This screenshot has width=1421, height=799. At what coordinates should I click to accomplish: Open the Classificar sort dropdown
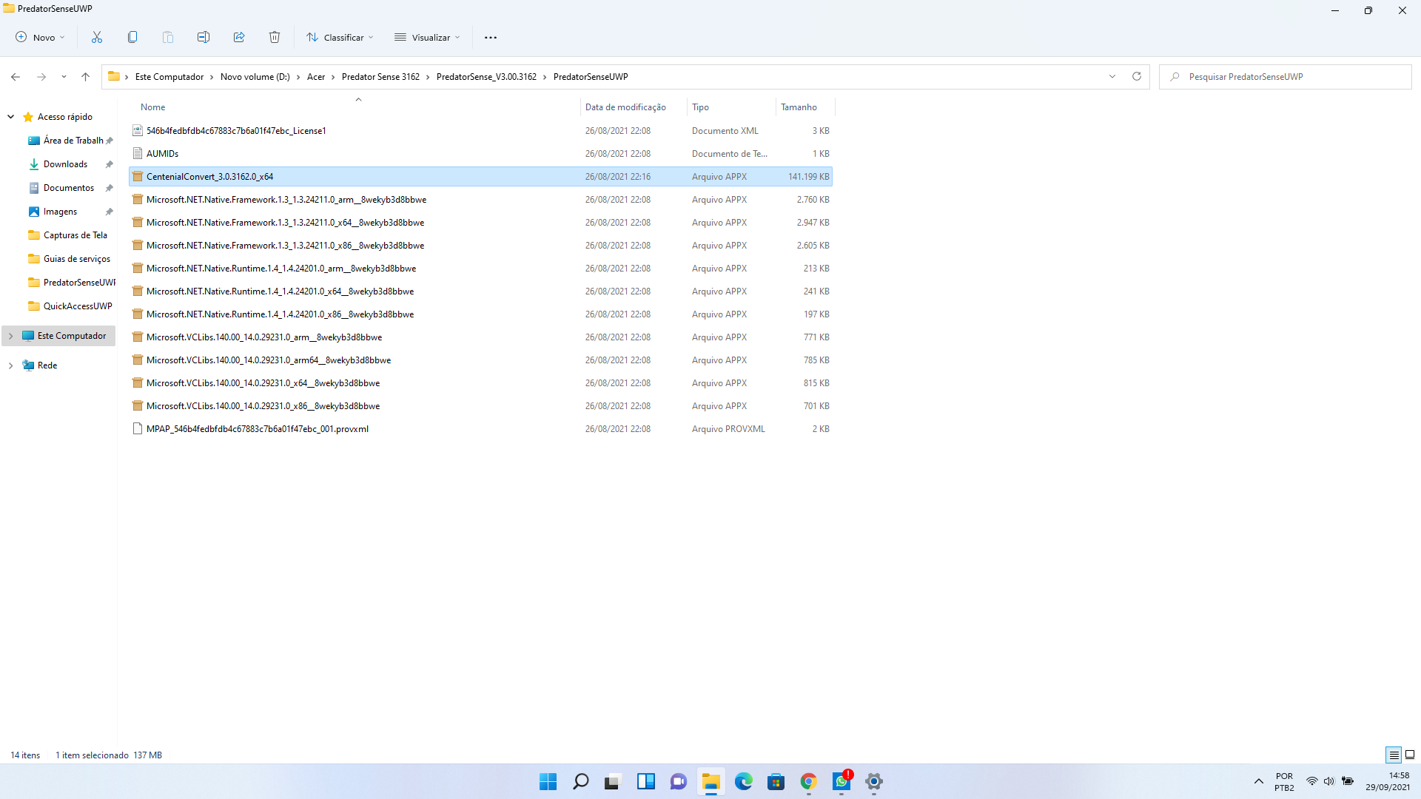(340, 37)
